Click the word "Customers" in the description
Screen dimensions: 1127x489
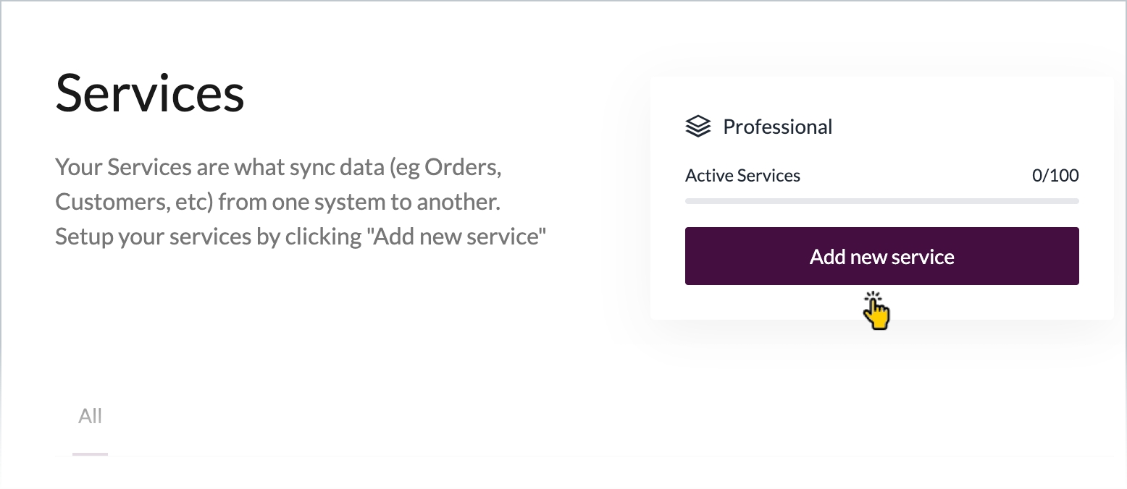pyautogui.click(x=112, y=201)
